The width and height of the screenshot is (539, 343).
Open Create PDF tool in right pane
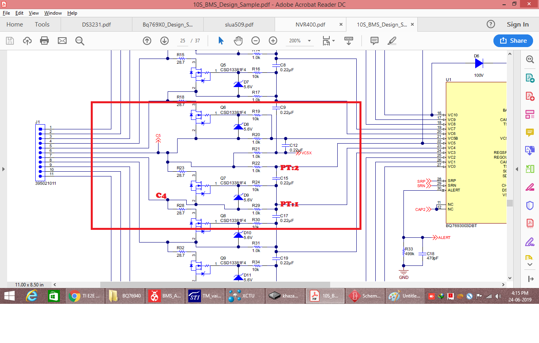tap(530, 96)
